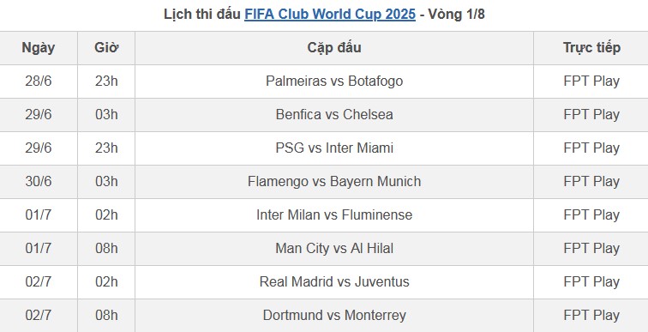Select the Dortmund vs Monterrey match cell
This screenshot has width=648, height=332.
pyautogui.click(x=334, y=316)
